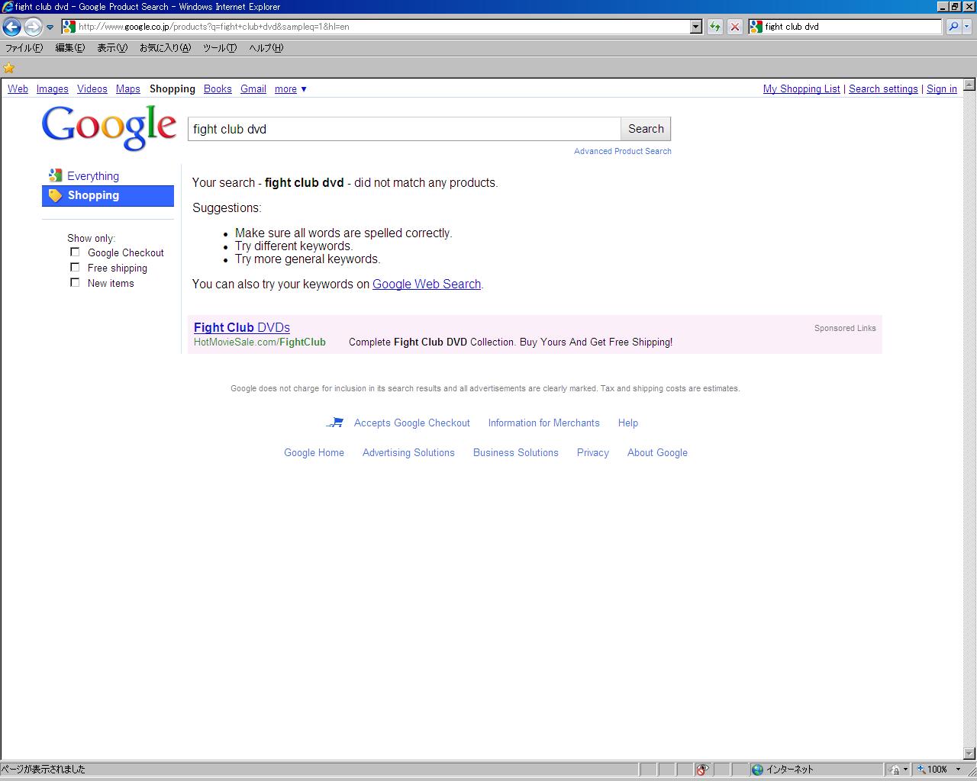The image size is (977, 781).
Task: Click the Google logo
Action: click(109, 127)
